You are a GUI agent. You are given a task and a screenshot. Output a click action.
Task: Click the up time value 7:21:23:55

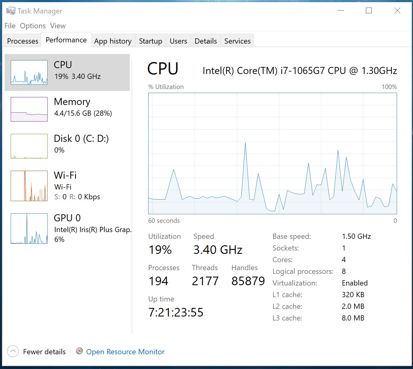(x=176, y=312)
